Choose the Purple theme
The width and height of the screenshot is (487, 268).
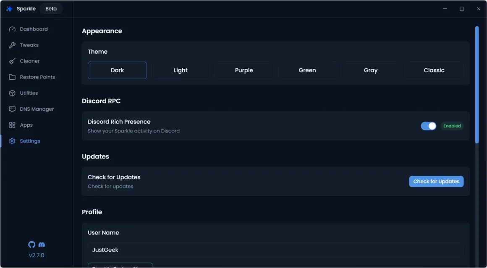[244, 70]
